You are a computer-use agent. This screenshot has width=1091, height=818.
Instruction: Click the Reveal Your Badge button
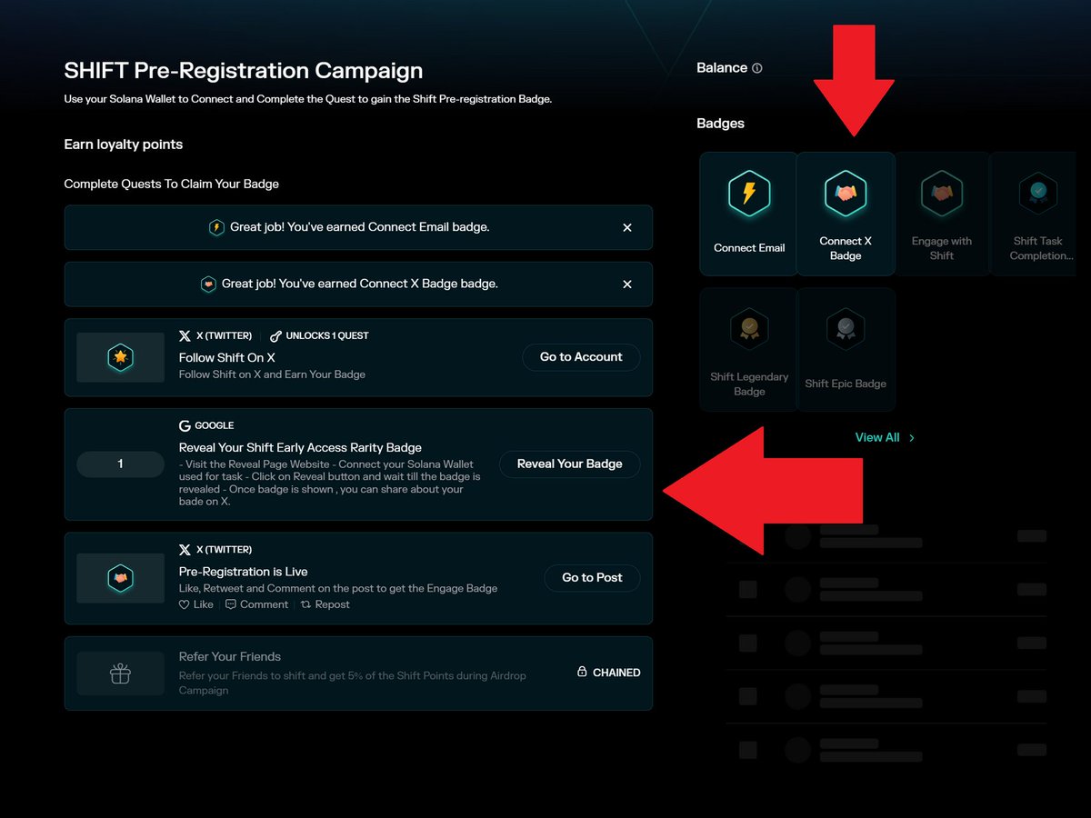(570, 464)
